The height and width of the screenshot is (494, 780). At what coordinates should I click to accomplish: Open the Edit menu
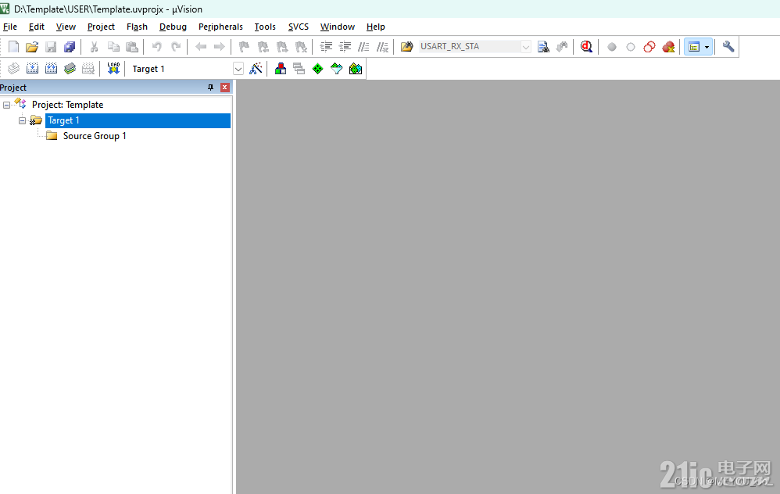tap(36, 27)
